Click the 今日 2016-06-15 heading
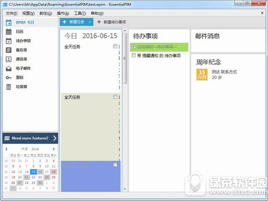This screenshot has height=201, width=268. tap(91, 36)
